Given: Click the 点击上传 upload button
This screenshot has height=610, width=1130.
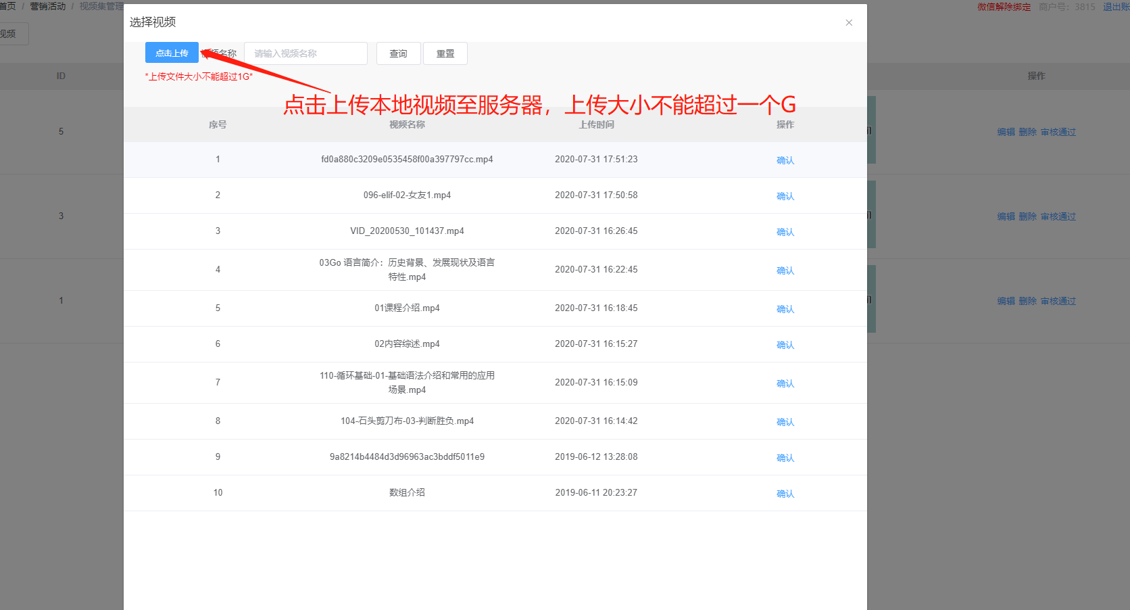Looking at the screenshot, I should pyautogui.click(x=172, y=53).
